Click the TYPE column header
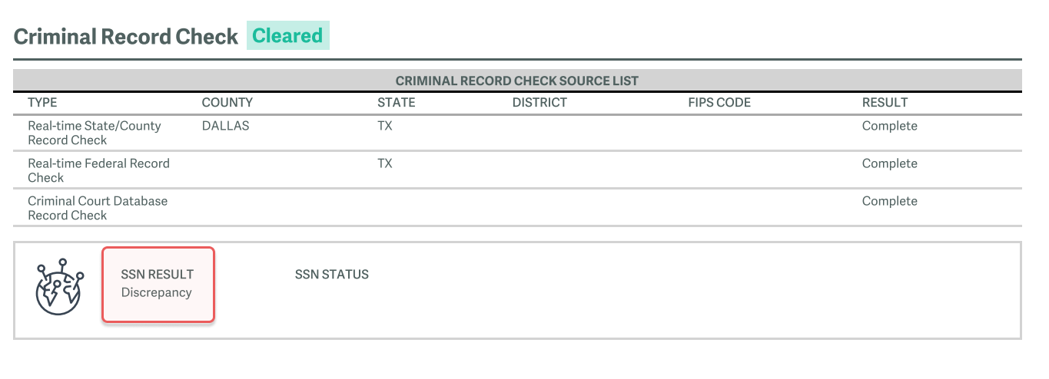Screen dimensions: 1049x379 42,102
